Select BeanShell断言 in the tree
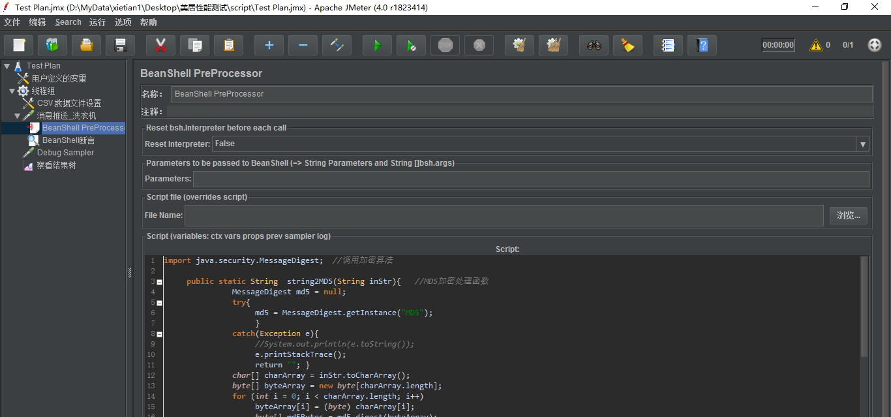 pos(68,140)
